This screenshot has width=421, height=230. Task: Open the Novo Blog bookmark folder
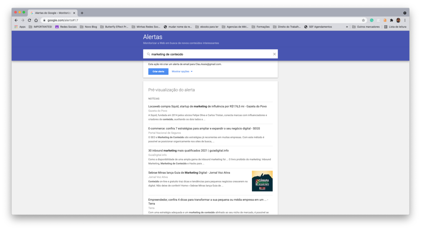88,27
